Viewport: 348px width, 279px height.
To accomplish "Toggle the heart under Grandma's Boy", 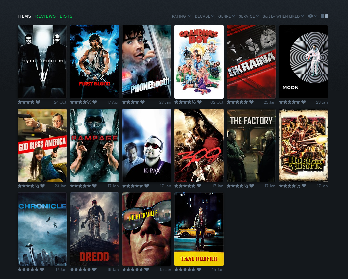I will [199, 102].
